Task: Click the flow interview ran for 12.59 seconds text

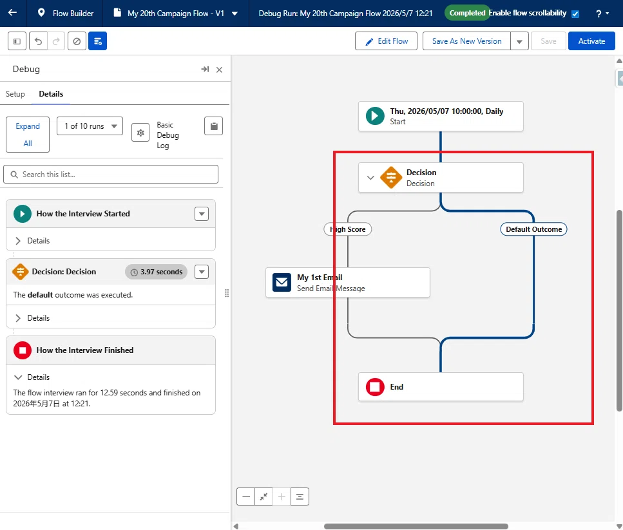Action: click(x=107, y=398)
